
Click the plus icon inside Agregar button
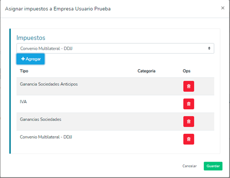(23, 59)
